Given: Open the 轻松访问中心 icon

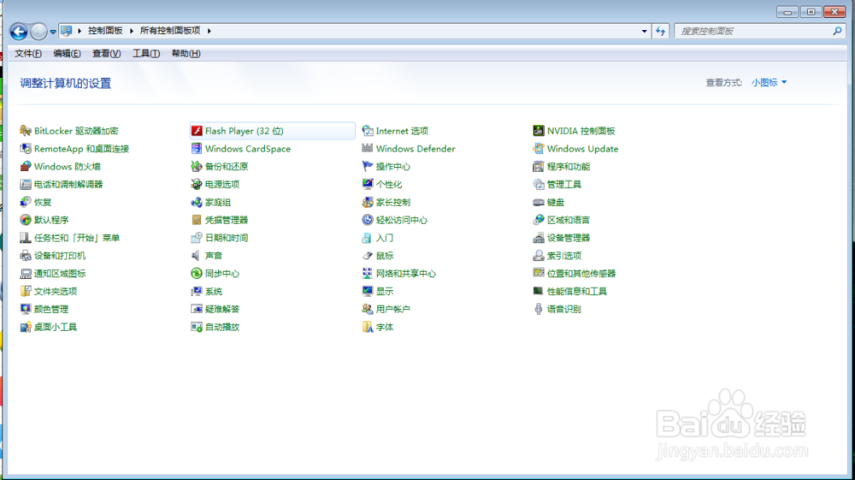Looking at the screenshot, I should (x=368, y=220).
